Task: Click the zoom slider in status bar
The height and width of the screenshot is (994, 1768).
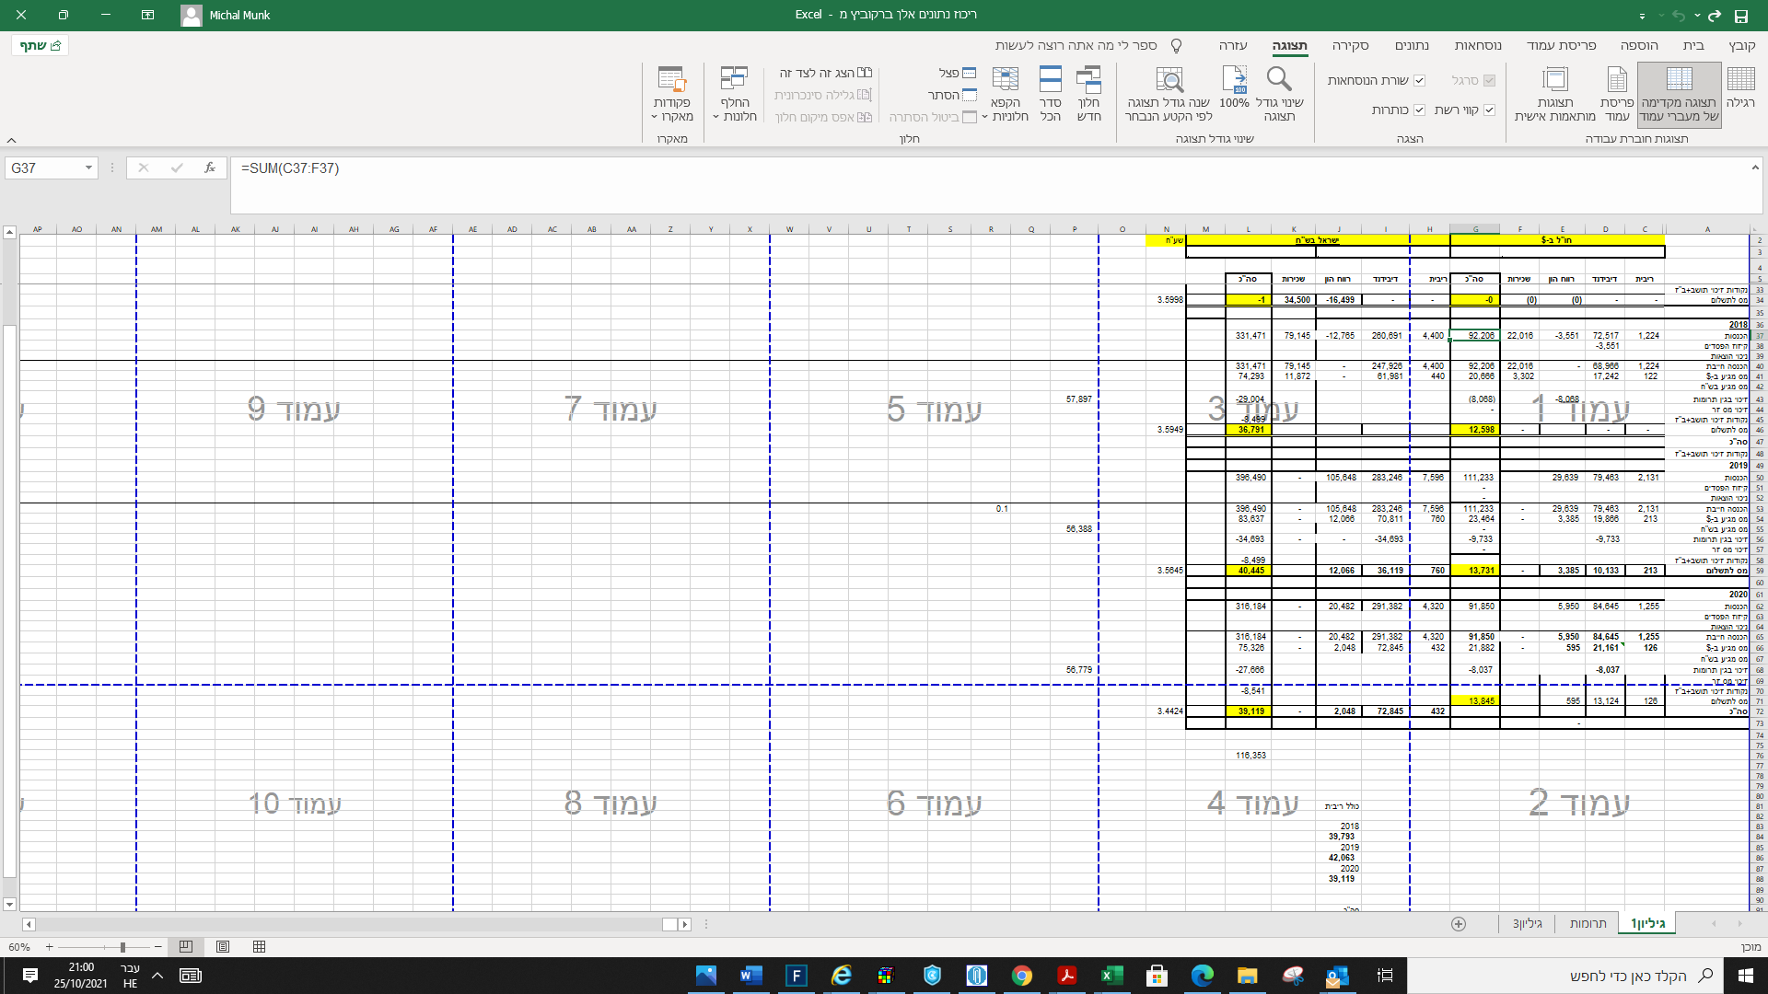Action: click(x=122, y=947)
